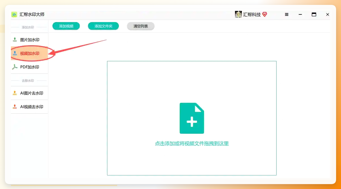
Task: Click the 视频加水印 stamp icon
Action: pos(15,53)
